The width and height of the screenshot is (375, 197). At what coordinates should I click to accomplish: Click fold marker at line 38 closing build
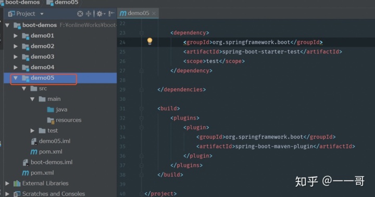point(141,175)
